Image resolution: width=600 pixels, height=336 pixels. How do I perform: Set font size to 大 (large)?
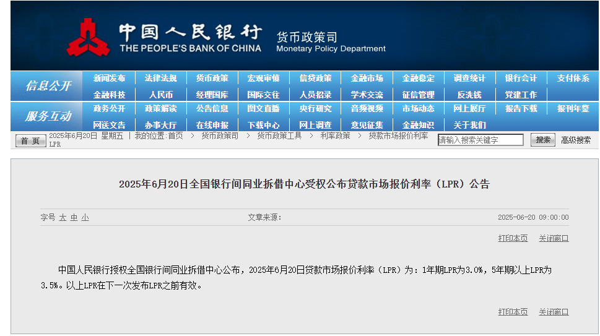click(63, 217)
